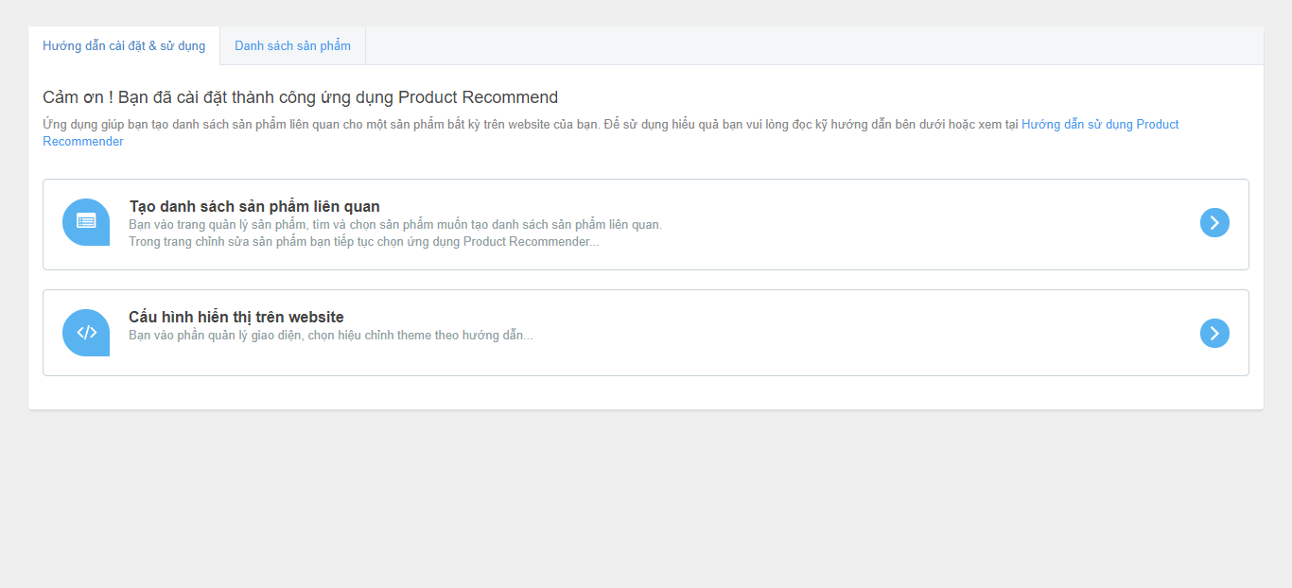Click the "Cảm ơn ! Bạn đã cài đặt" heading
This screenshot has width=1292, height=588.
tap(300, 97)
